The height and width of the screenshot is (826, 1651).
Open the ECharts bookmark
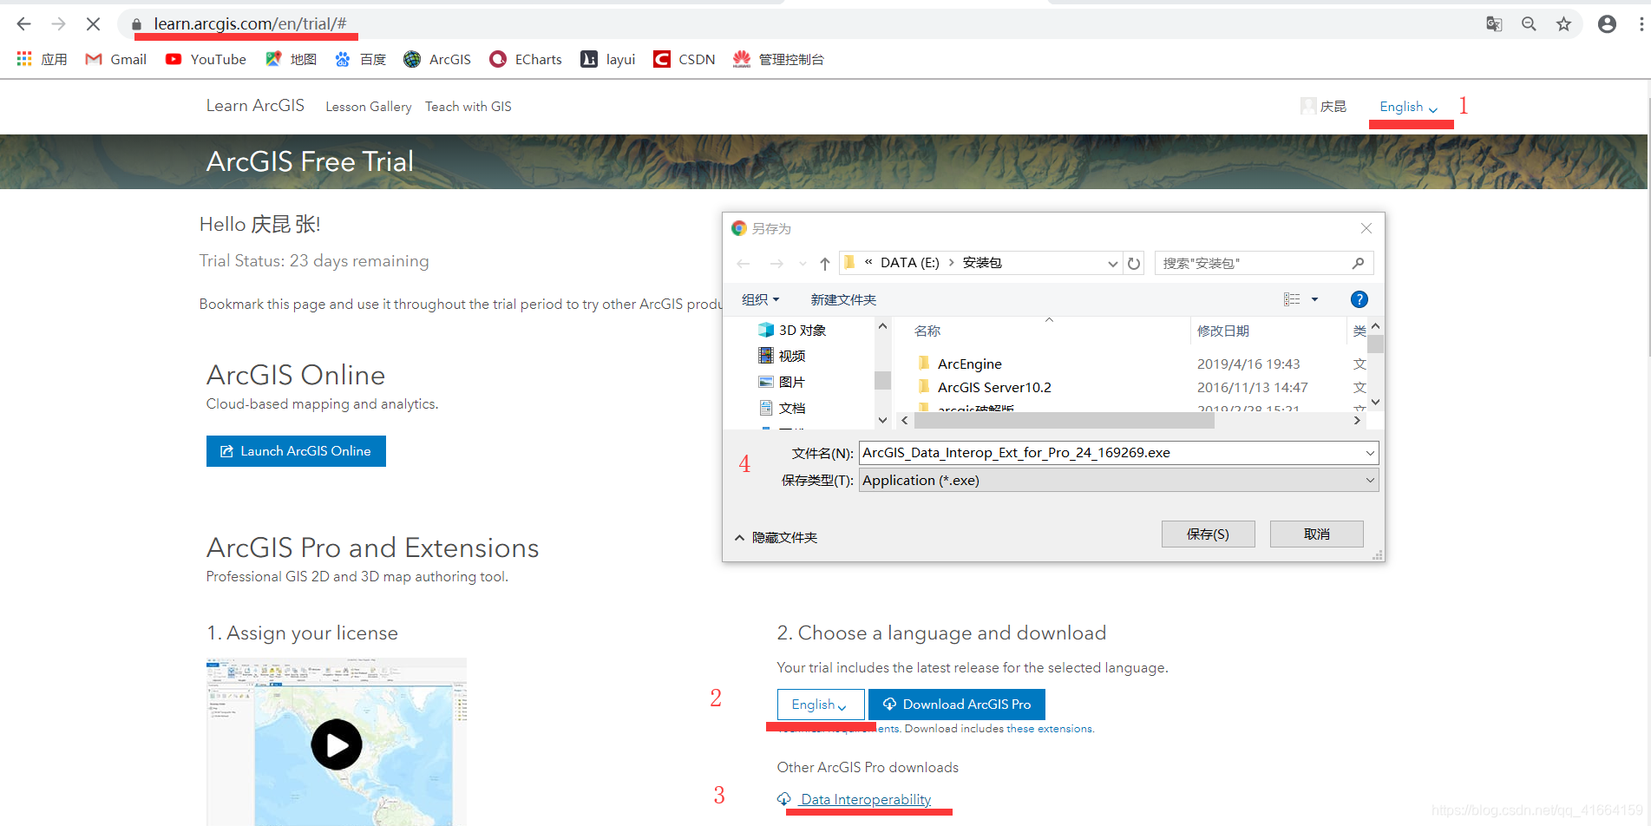pyautogui.click(x=526, y=59)
